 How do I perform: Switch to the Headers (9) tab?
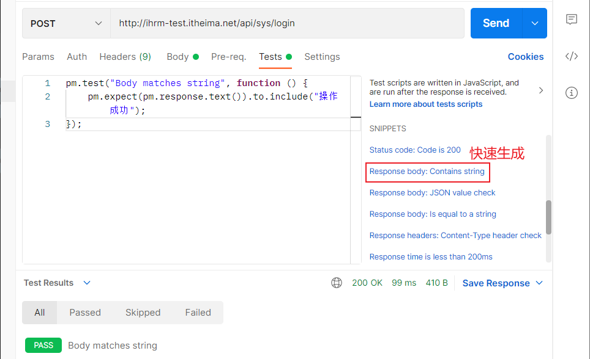125,57
